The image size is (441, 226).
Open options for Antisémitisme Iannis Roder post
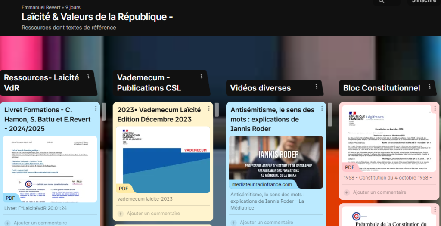pyautogui.click(x=322, y=108)
